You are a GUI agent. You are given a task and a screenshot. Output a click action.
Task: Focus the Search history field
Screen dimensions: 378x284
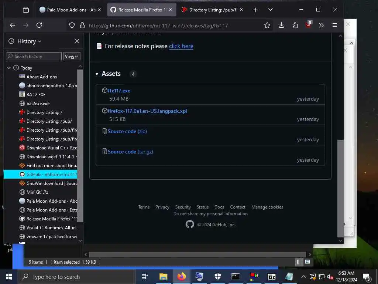point(34,57)
